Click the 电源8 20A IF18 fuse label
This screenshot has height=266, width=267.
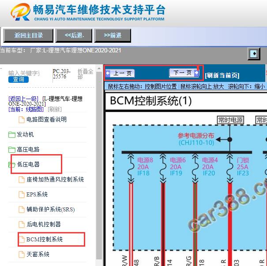(x=145, y=166)
